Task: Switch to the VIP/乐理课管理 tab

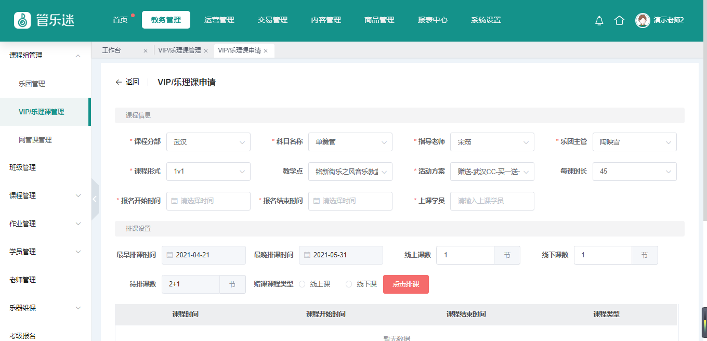Action: click(179, 51)
